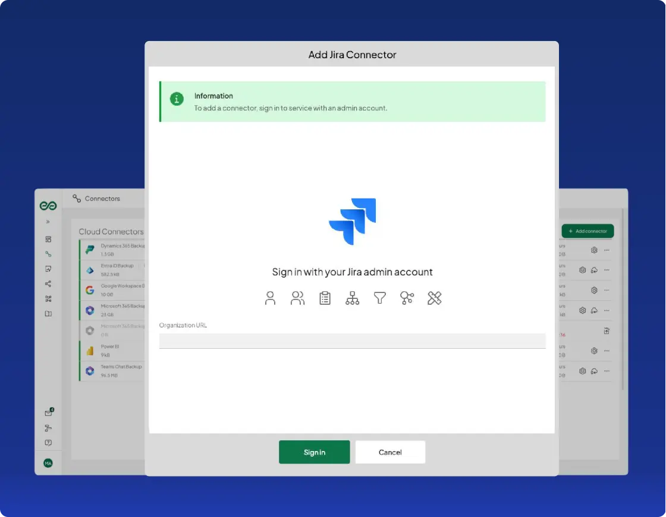
Task: Open more options on Google Workspace row
Action: coord(607,291)
